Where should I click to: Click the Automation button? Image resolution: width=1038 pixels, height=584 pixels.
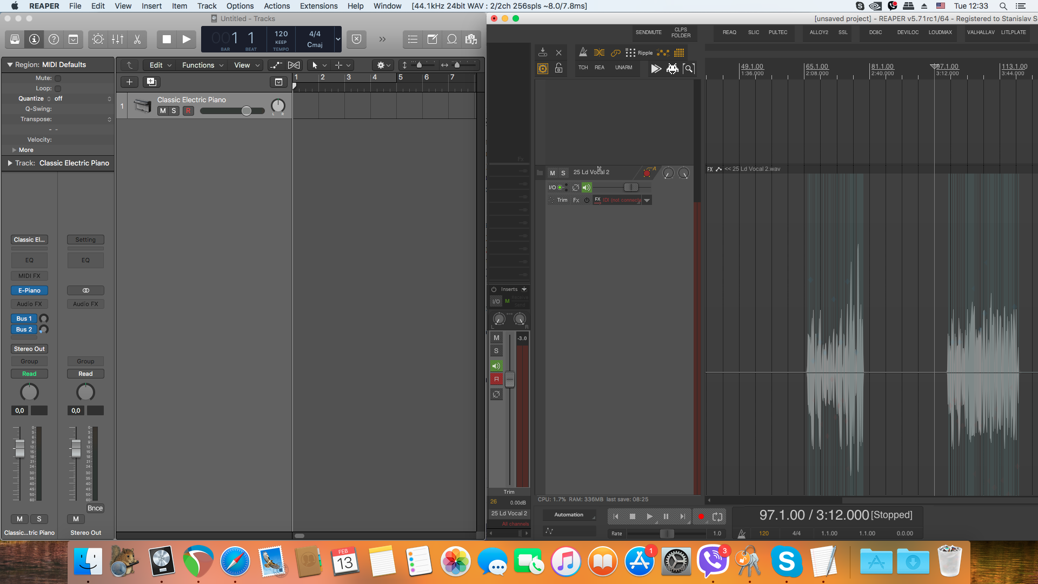pyautogui.click(x=569, y=515)
